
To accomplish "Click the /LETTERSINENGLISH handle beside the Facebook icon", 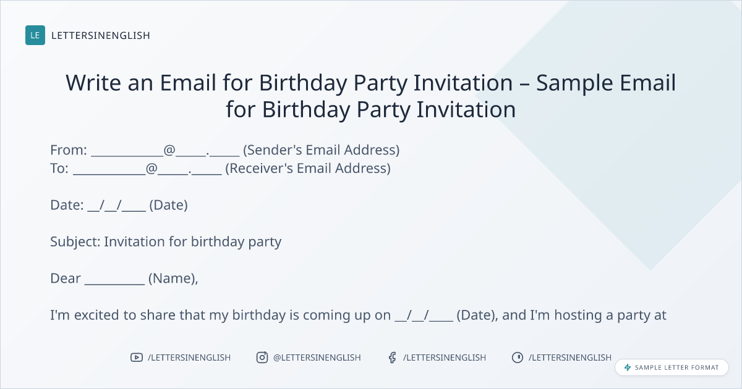I will click(x=445, y=358).
